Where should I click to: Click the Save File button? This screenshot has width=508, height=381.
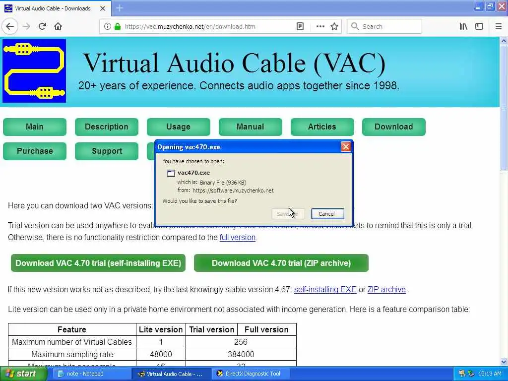coord(288,214)
